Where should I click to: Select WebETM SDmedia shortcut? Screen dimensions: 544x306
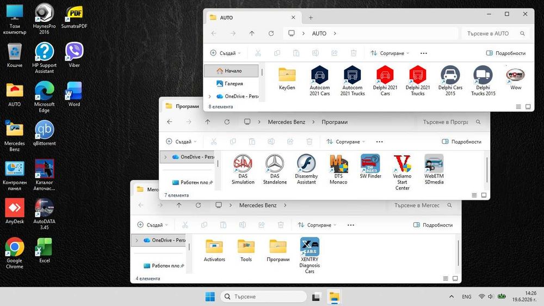pos(434,169)
